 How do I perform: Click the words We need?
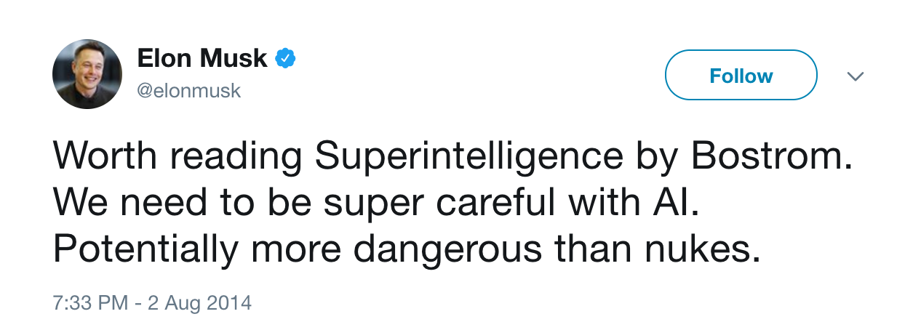point(129,204)
